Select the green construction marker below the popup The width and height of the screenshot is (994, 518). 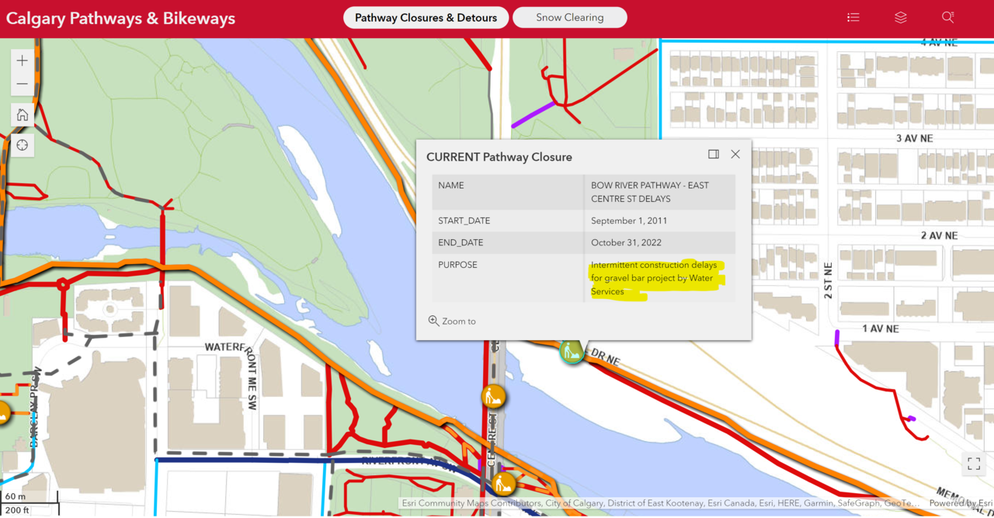(572, 352)
